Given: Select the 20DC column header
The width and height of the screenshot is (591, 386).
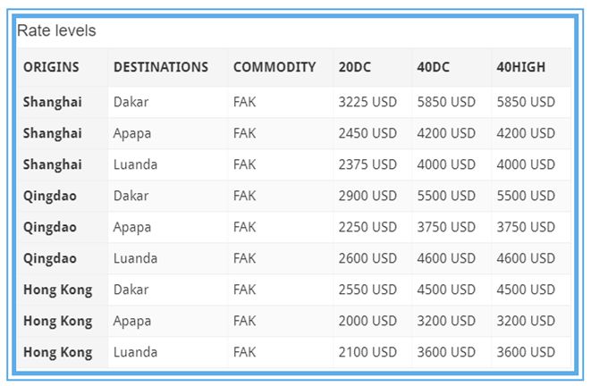Looking at the screenshot, I should [x=357, y=67].
